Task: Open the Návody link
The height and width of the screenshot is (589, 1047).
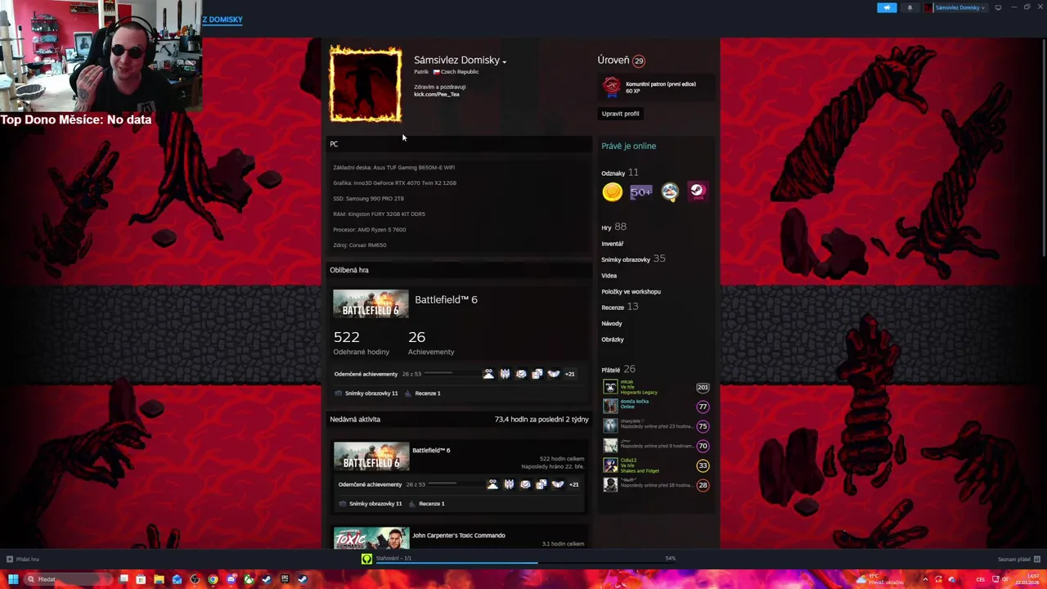Action: [x=611, y=323]
